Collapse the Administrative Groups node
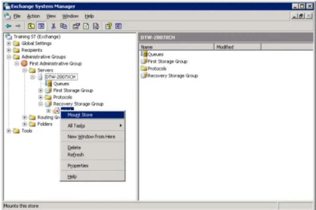Image resolution: width=316 pixels, height=210 pixels. (9, 57)
